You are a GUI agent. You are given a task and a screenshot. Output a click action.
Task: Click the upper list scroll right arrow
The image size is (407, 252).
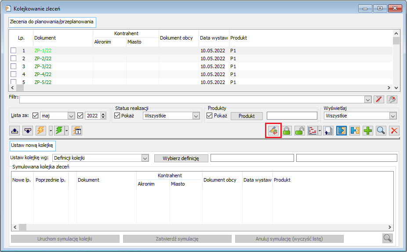coord(389,88)
